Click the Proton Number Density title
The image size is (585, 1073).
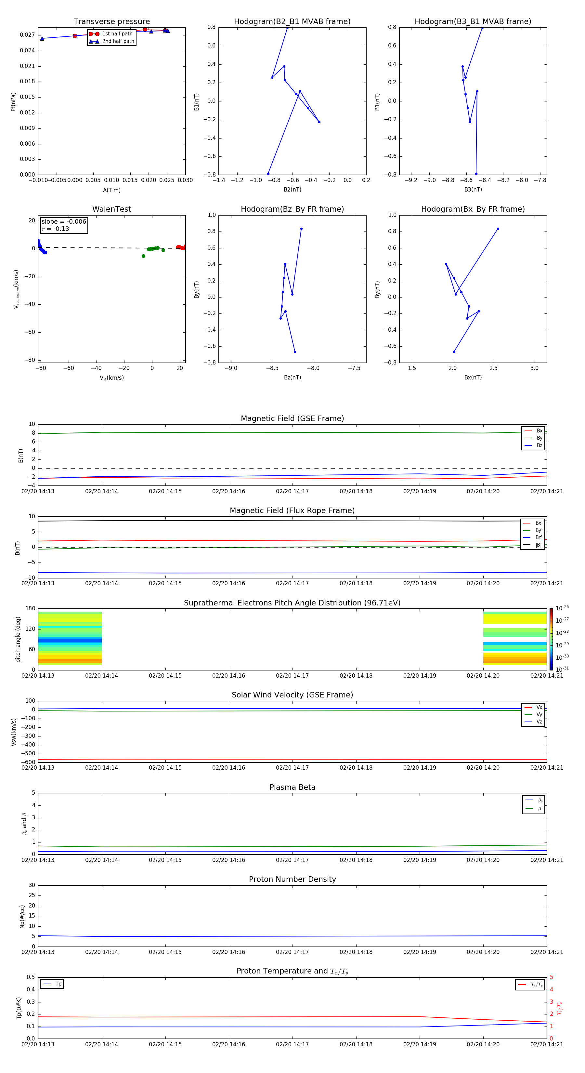292,879
